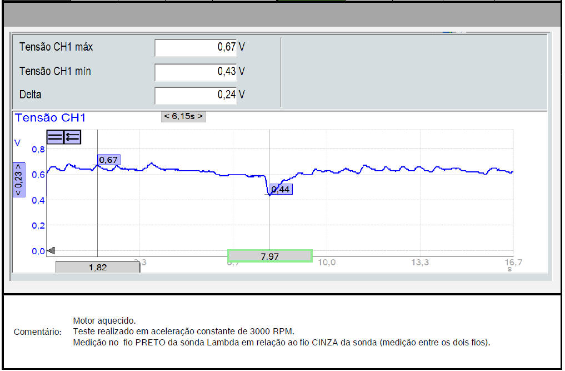Viewport: 565px width, 371px height.
Task: Click the horizontal lines icon above the graph
Action: click(55, 137)
